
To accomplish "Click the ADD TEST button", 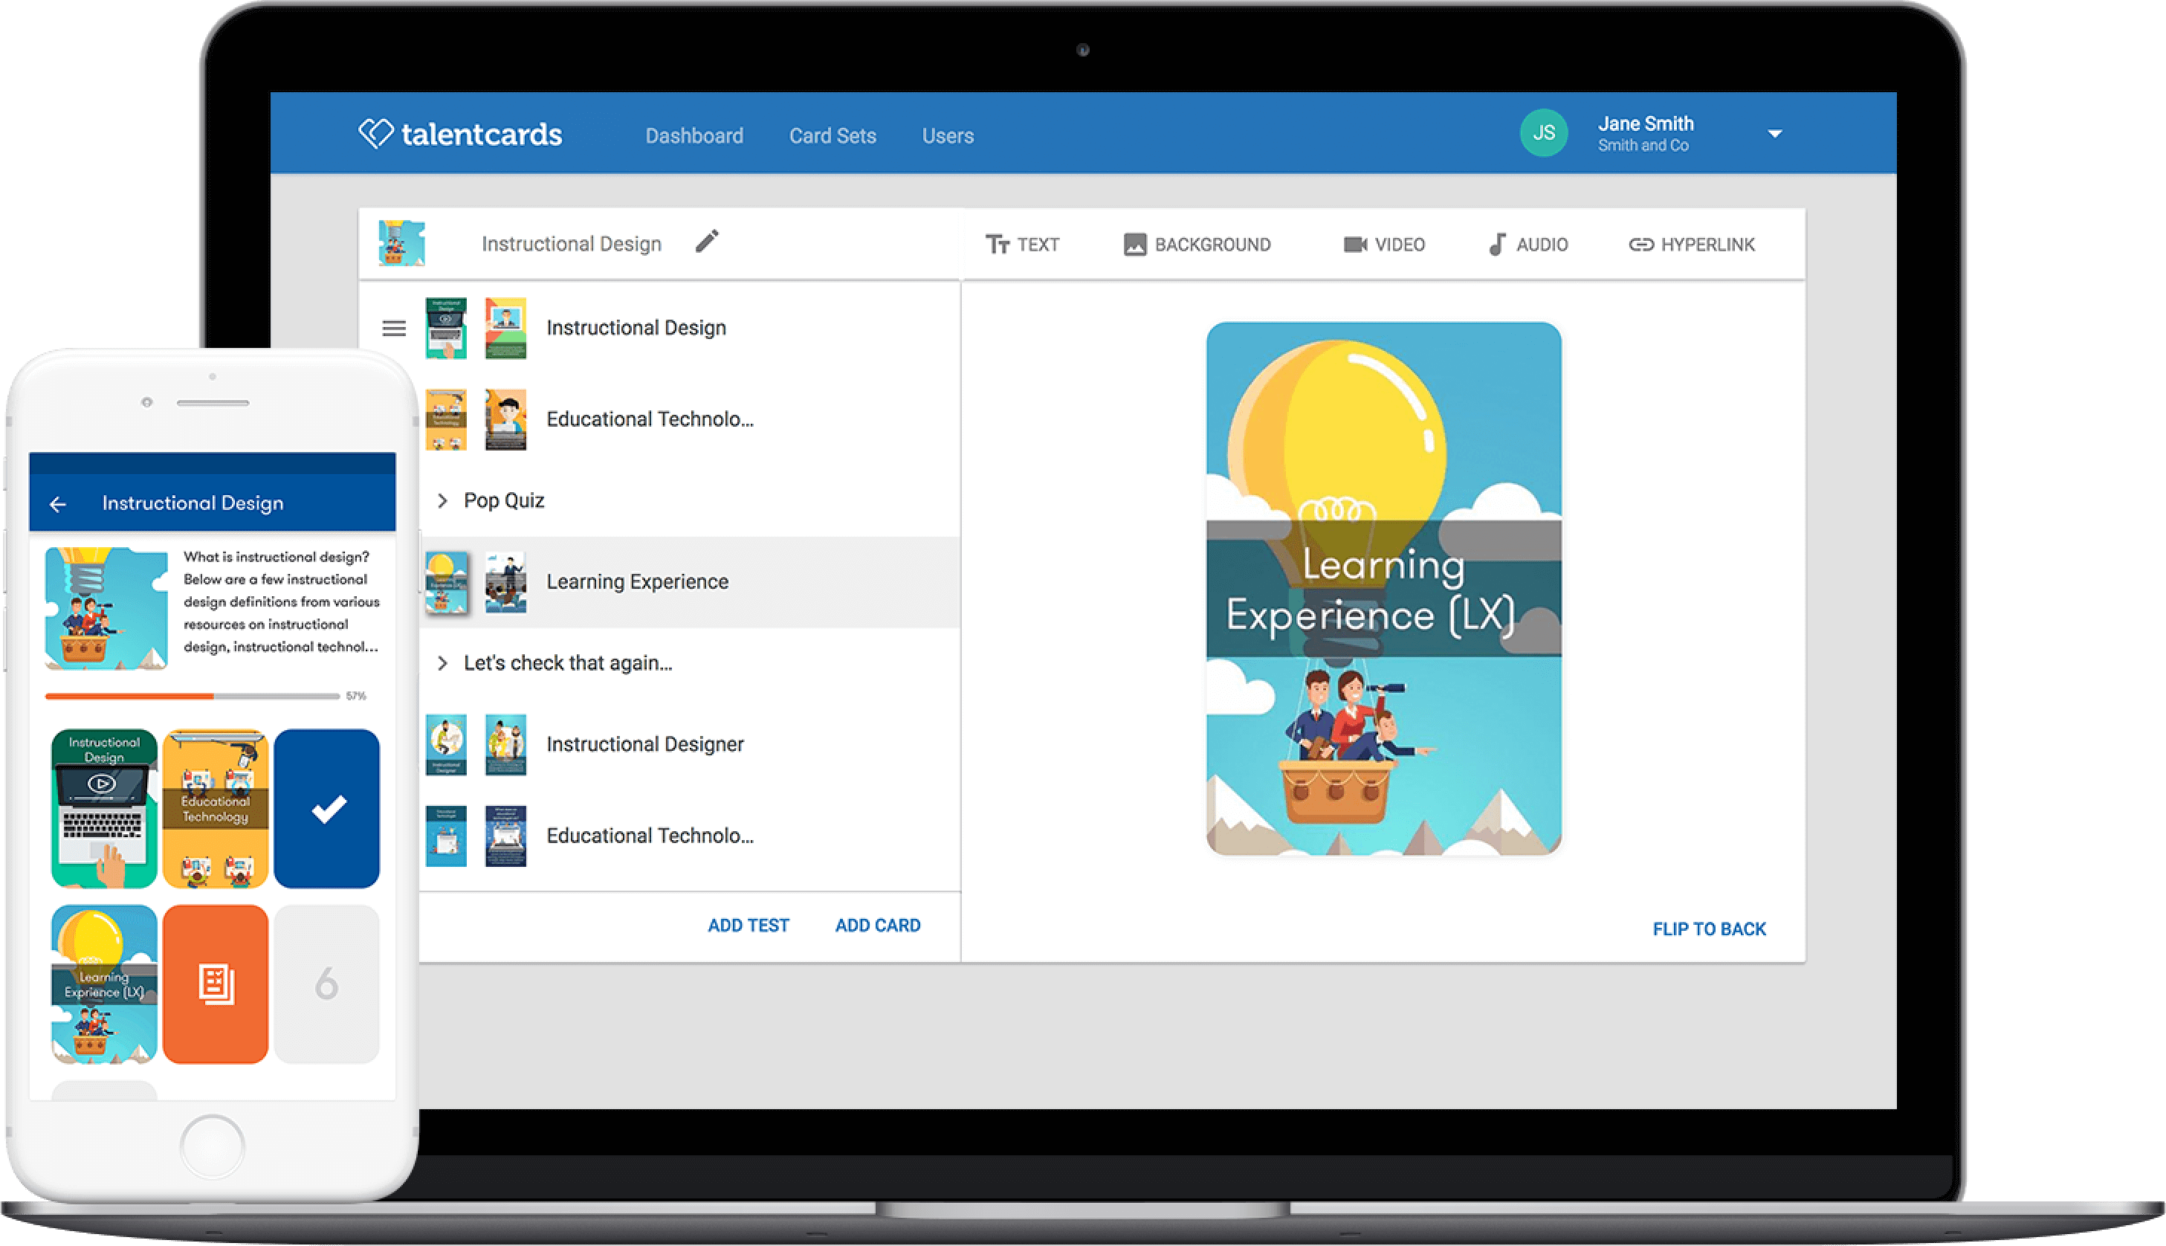I will coord(749,925).
